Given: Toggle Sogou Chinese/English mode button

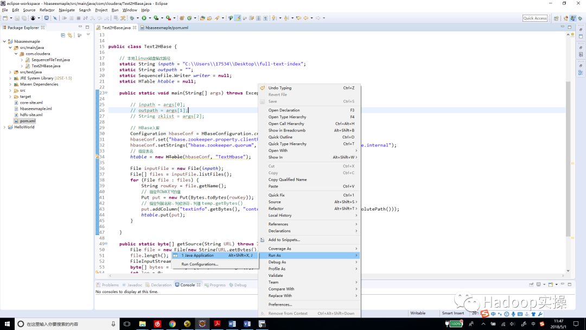Looking at the screenshot, I should [x=493, y=314].
